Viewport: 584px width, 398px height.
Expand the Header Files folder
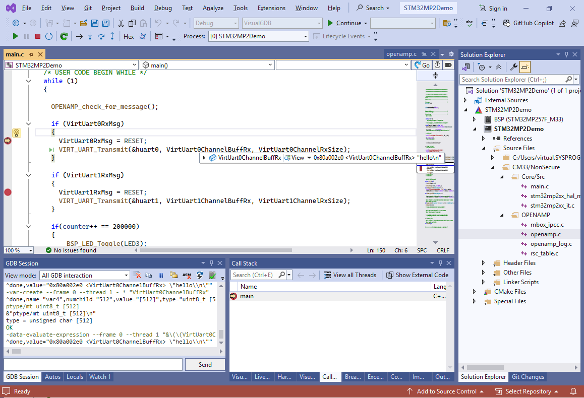pos(484,263)
